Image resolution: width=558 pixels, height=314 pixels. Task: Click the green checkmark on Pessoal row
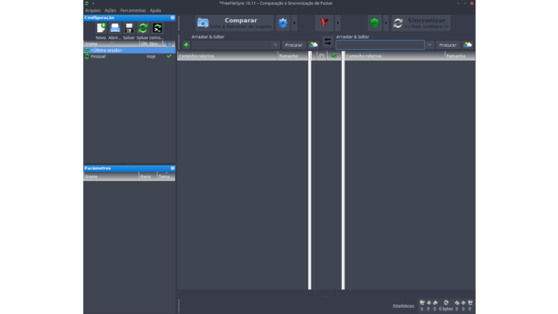(x=169, y=57)
